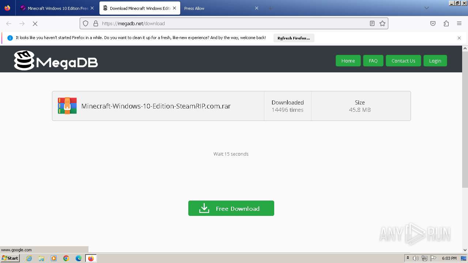Bookmark this page with star icon
Image resolution: width=468 pixels, height=263 pixels.
[x=382, y=23]
